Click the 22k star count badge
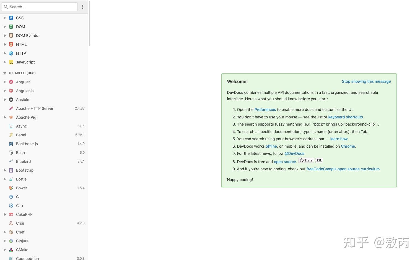 click(x=319, y=160)
